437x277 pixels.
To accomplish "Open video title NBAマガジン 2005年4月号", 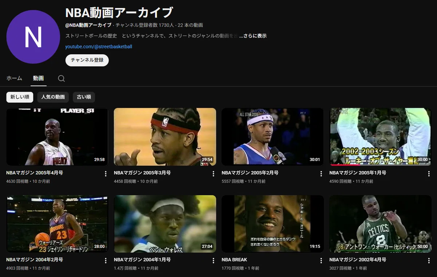I will 35,173.
